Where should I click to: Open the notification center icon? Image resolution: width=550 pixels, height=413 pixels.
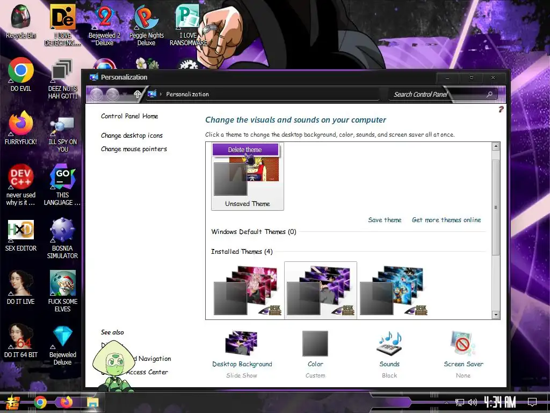point(532,402)
